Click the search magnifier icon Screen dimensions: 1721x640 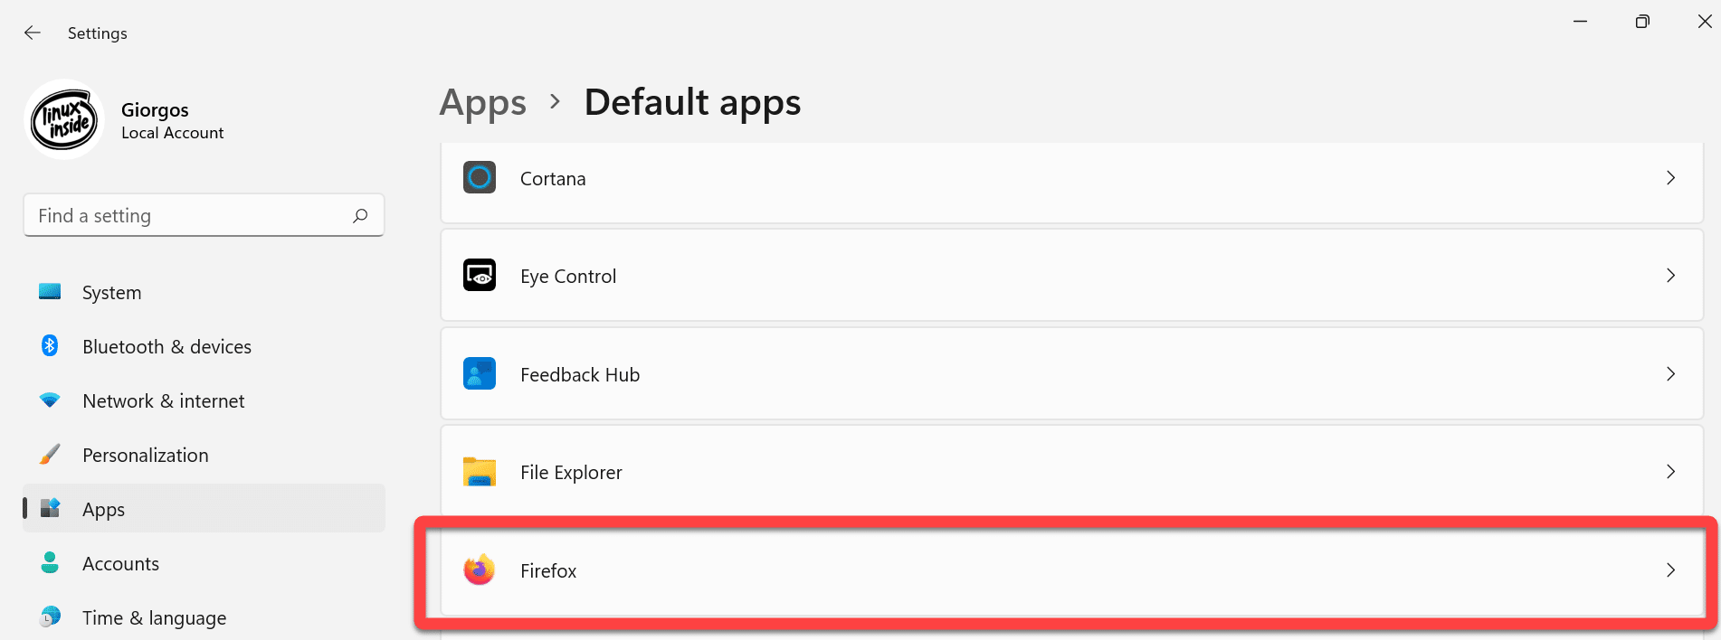pyautogui.click(x=360, y=215)
